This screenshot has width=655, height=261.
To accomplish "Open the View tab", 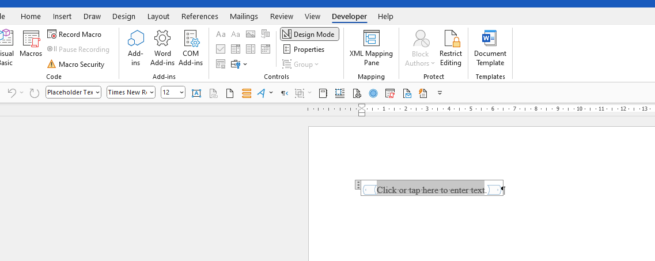I will pyautogui.click(x=312, y=16).
